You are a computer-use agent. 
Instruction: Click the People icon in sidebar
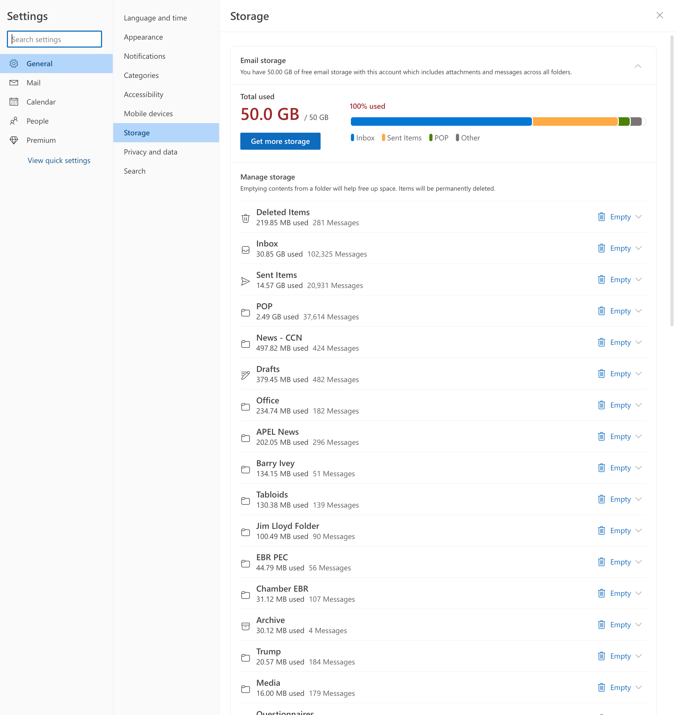(14, 121)
